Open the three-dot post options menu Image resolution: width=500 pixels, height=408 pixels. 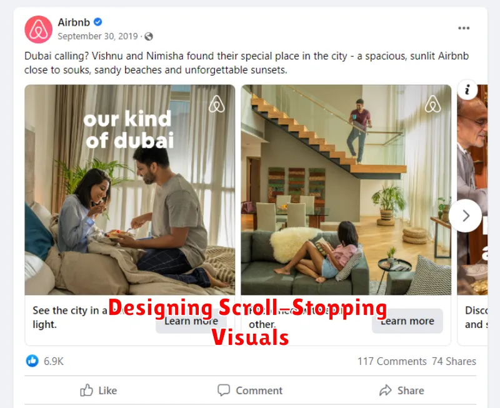click(x=464, y=28)
